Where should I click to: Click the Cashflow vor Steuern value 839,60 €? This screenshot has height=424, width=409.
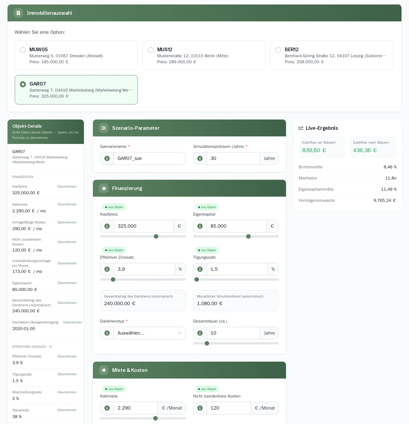tap(314, 150)
